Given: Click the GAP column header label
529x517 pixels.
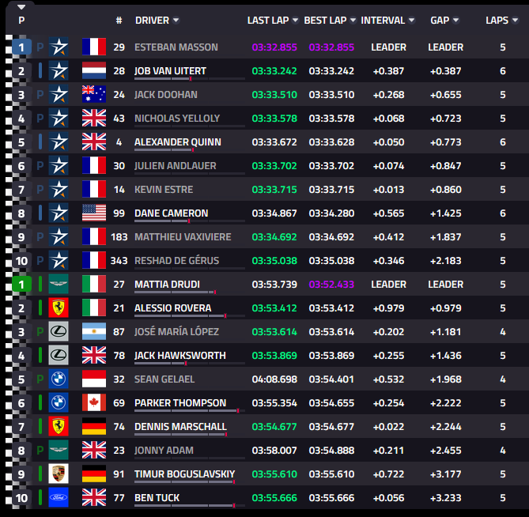Looking at the screenshot, I should tap(440, 21).
